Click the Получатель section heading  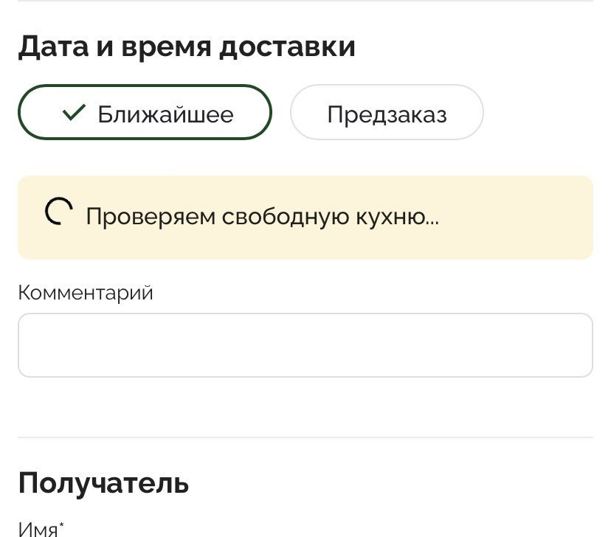coord(103,483)
